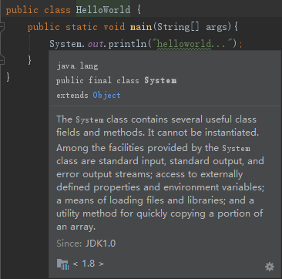Click the "helloworld..." string literal

click(193, 44)
